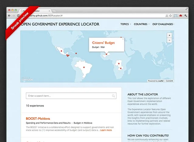Image resolution: width=194 pixels, height=142 pixels.
Task: Click the '10 experiences' count text
Action: tap(35, 106)
